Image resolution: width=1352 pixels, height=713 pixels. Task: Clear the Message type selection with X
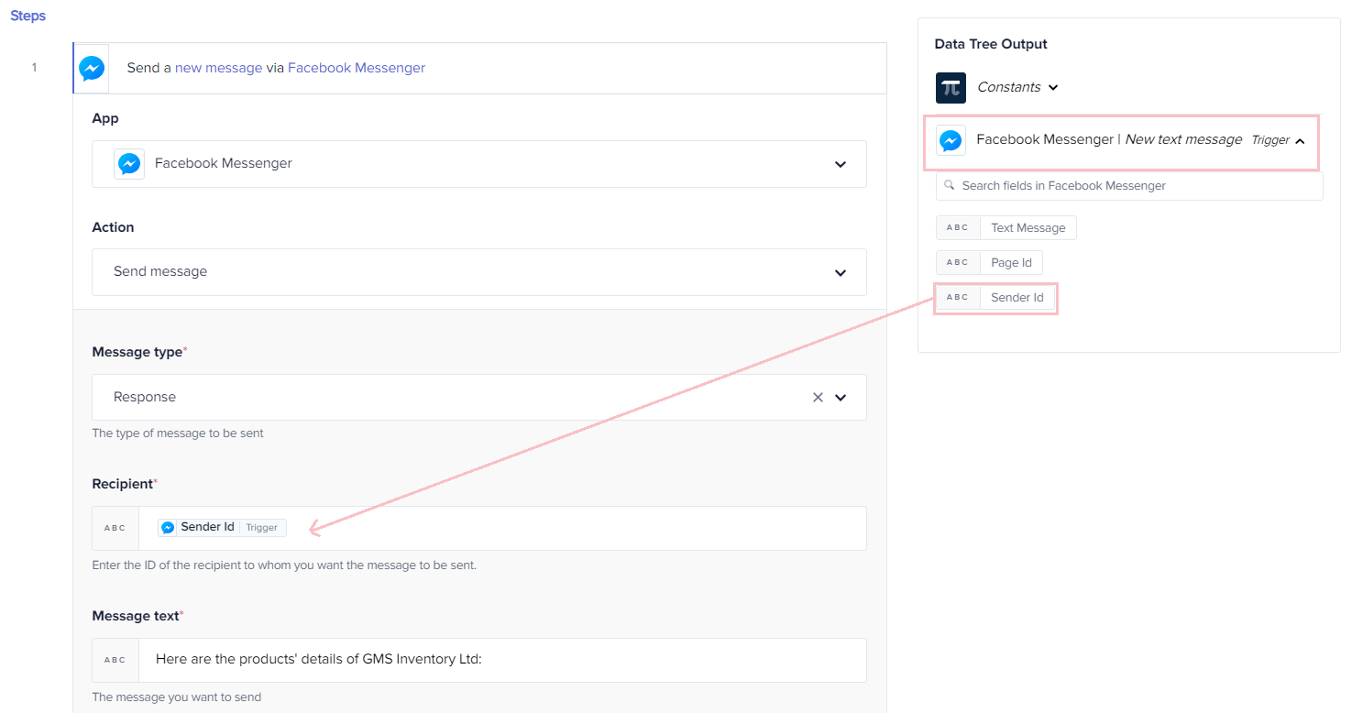tap(818, 397)
